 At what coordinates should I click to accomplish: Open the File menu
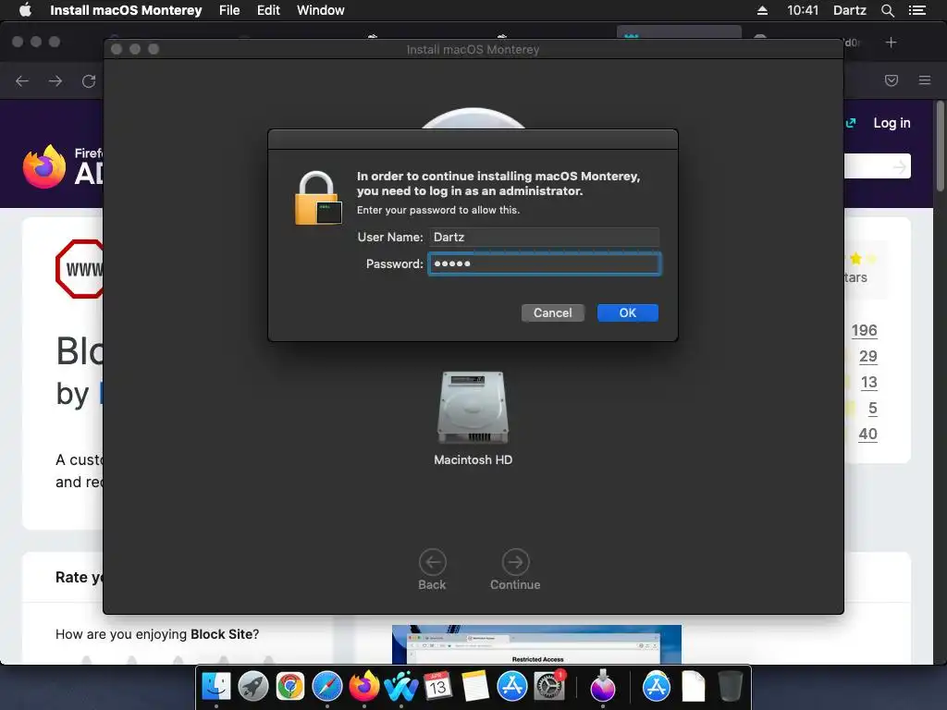coord(229,10)
